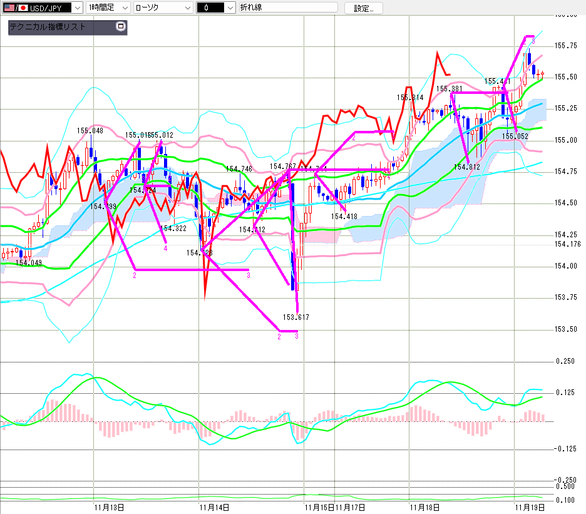Click the 154.418 price label
This screenshot has width=586, height=514.
(345, 217)
